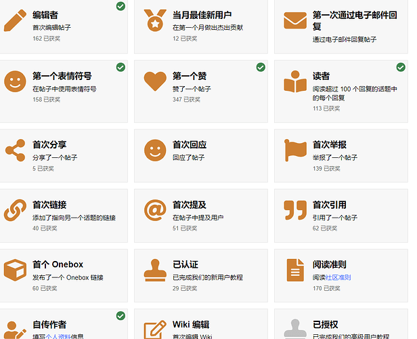Viewport: 417px width, 339px height.
Task: Click the 12 已获奖 count
Action: (x=185, y=39)
